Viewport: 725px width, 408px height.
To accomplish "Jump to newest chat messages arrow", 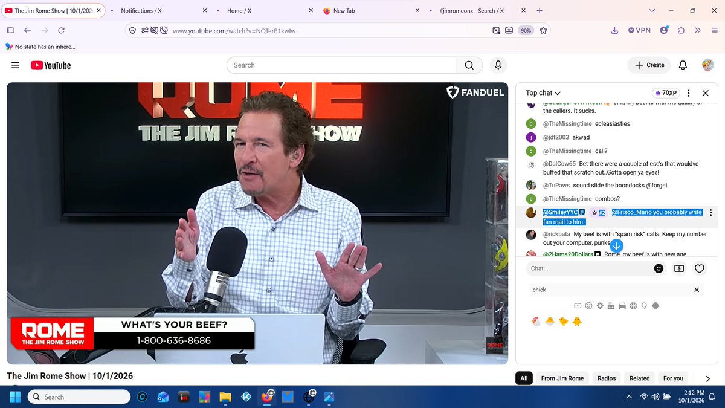I will [616, 245].
